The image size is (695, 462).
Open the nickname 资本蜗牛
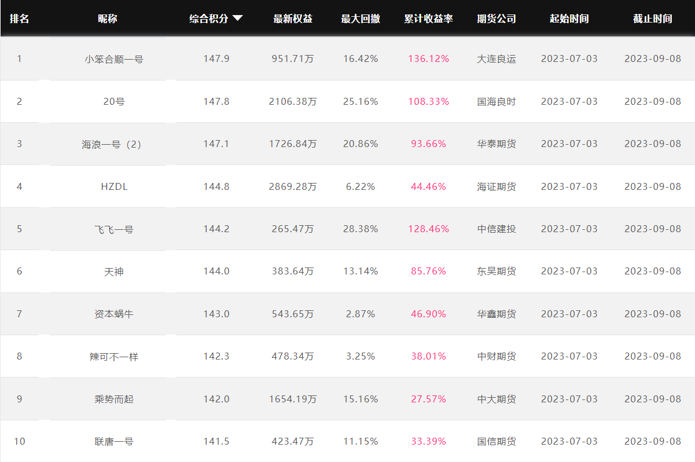pyautogui.click(x=114, y=314)
